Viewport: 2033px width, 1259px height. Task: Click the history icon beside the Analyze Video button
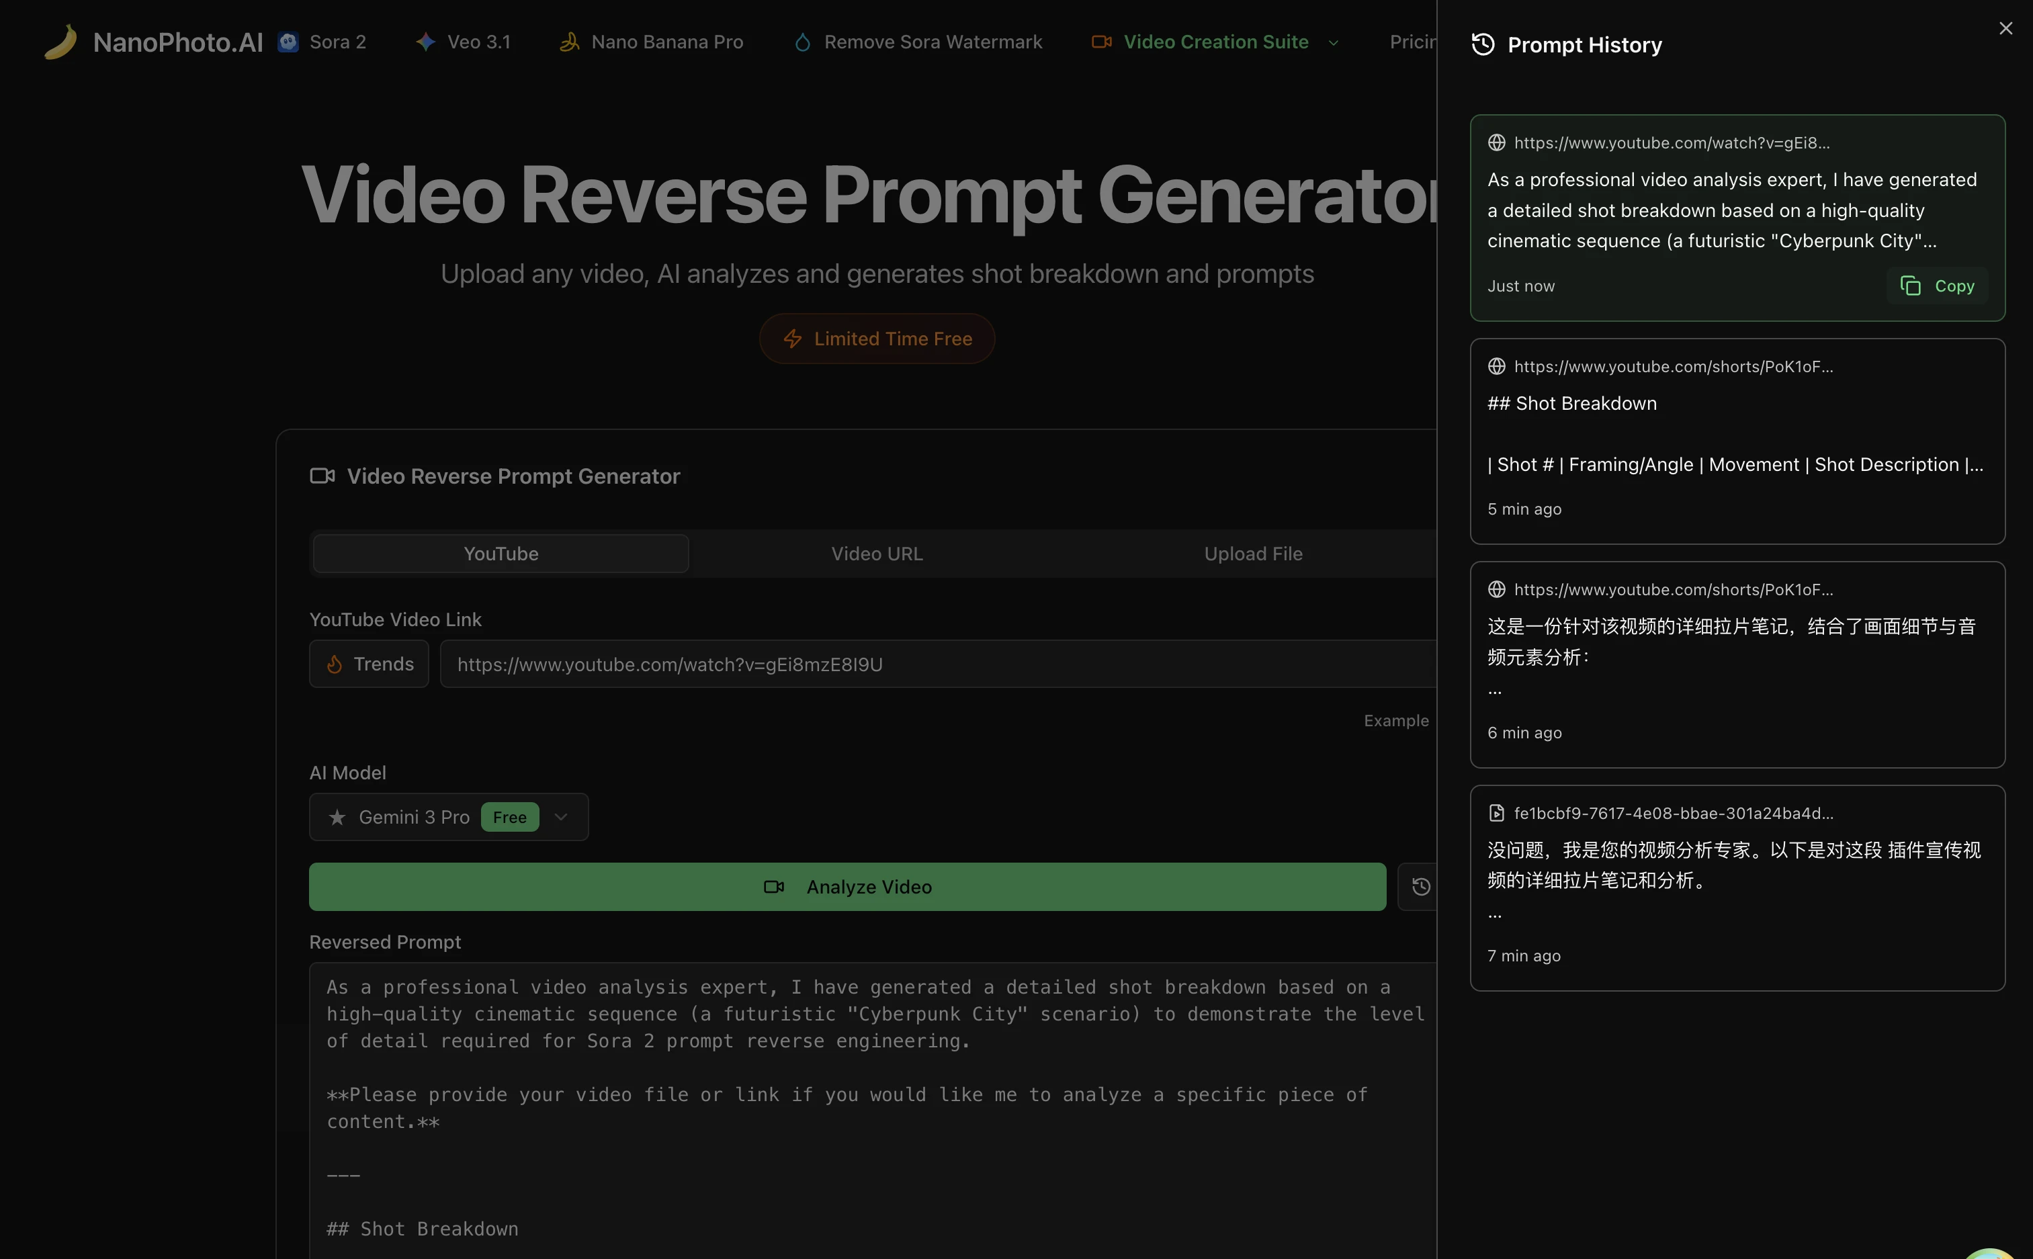click(1420, 886)
